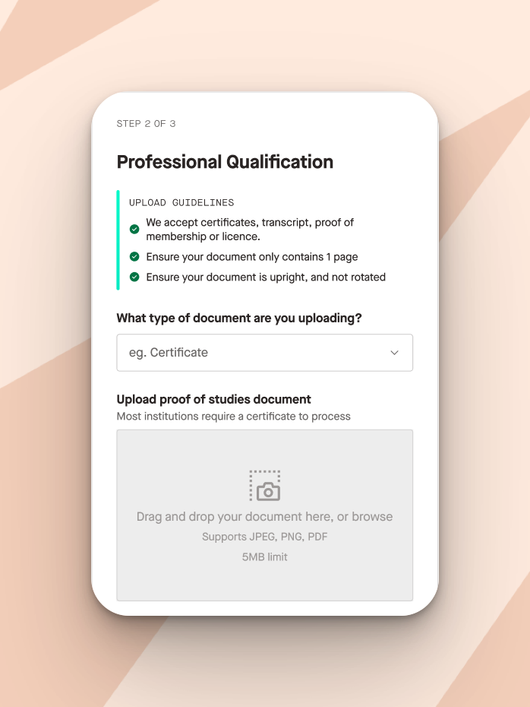Click the 'What type of document are you uploading?' label
Viewport: 530px width, 707px height.
coord(239,319)
